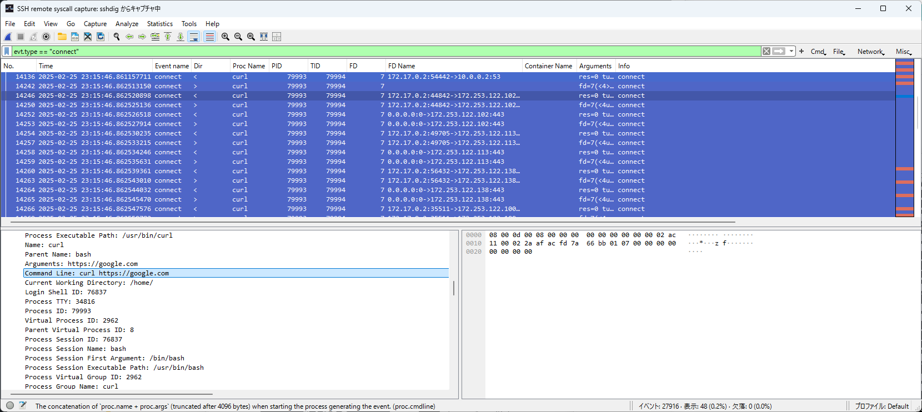922x412 pixels.
Task: Expand the Cmd filter button dropdown
Action: click(818, 52)
